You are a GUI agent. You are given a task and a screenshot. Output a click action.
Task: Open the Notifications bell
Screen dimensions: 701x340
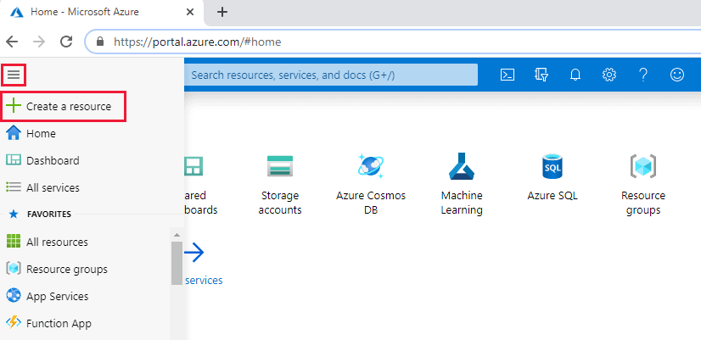click(x=575, y=75)
